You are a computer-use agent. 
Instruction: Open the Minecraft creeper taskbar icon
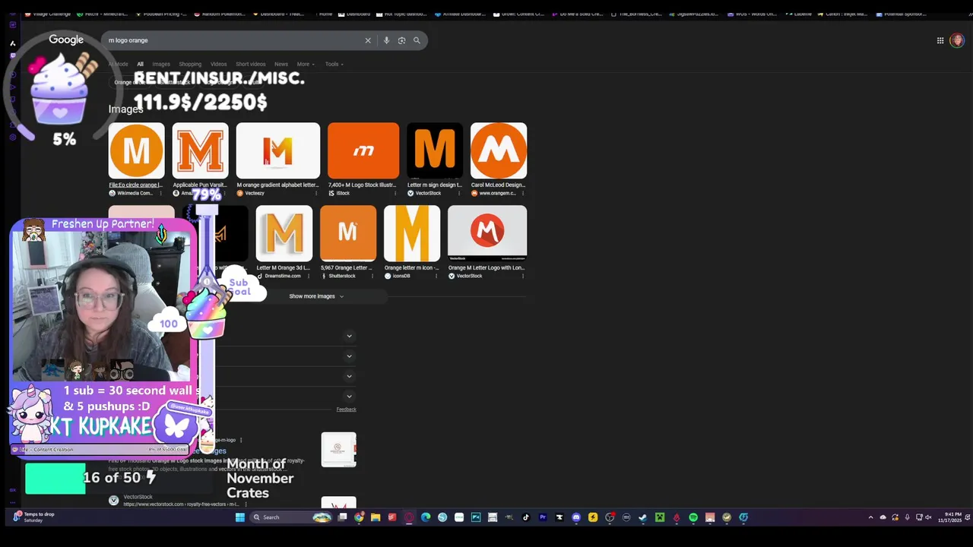660,517
